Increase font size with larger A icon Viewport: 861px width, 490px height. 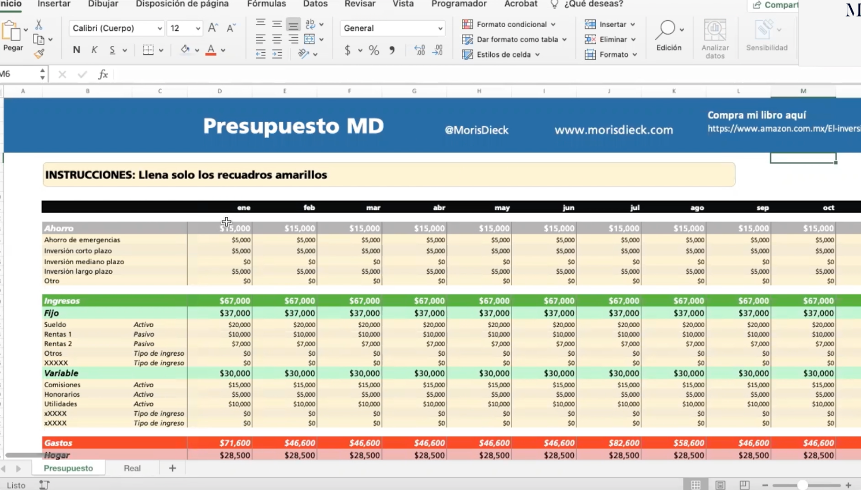pyautogui.click(x=213, y=28)
